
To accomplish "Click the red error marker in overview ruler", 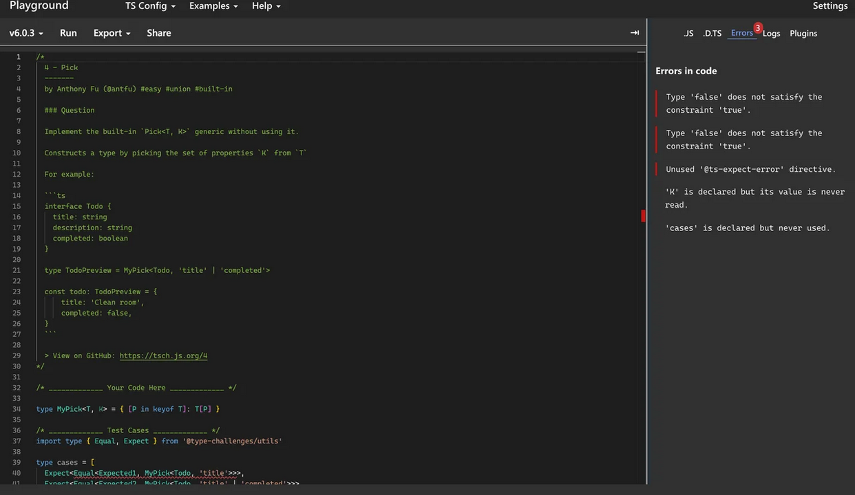I will point(643,216).
